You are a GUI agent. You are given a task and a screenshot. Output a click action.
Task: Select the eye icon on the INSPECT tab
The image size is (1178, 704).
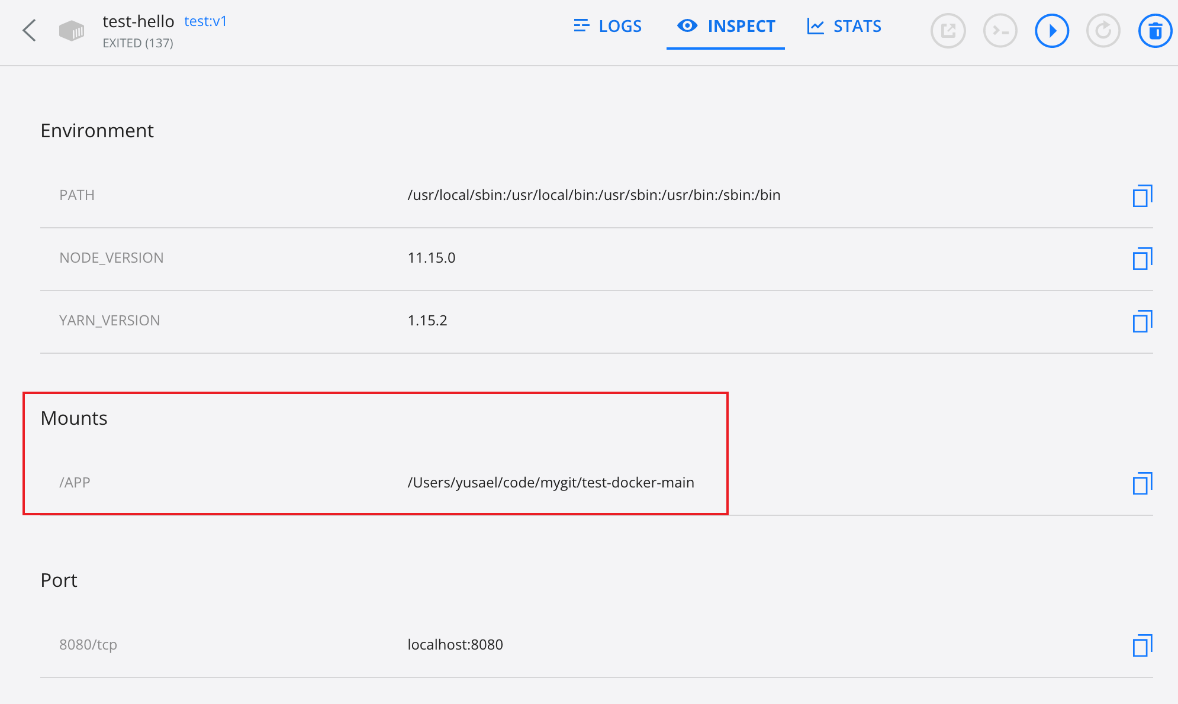(687, 26)
